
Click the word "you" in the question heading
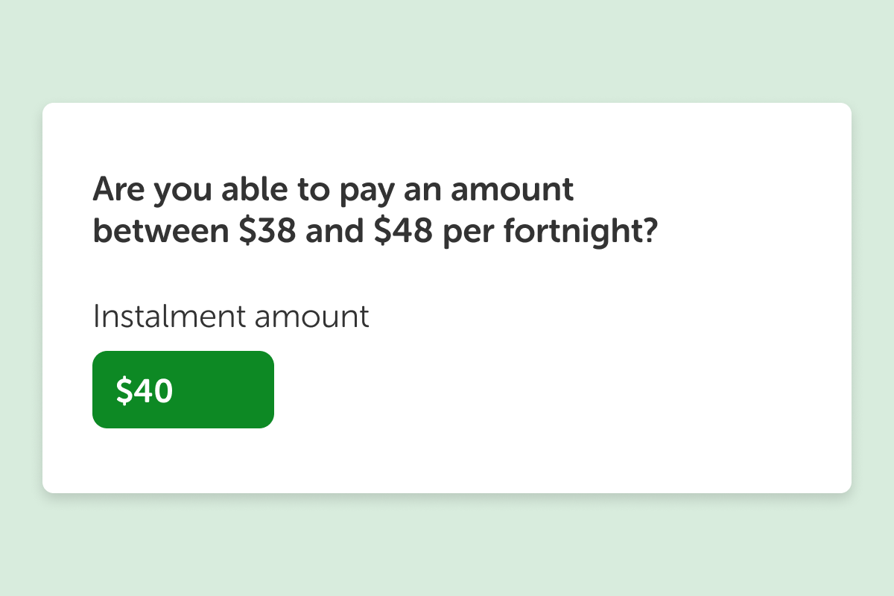181,192
